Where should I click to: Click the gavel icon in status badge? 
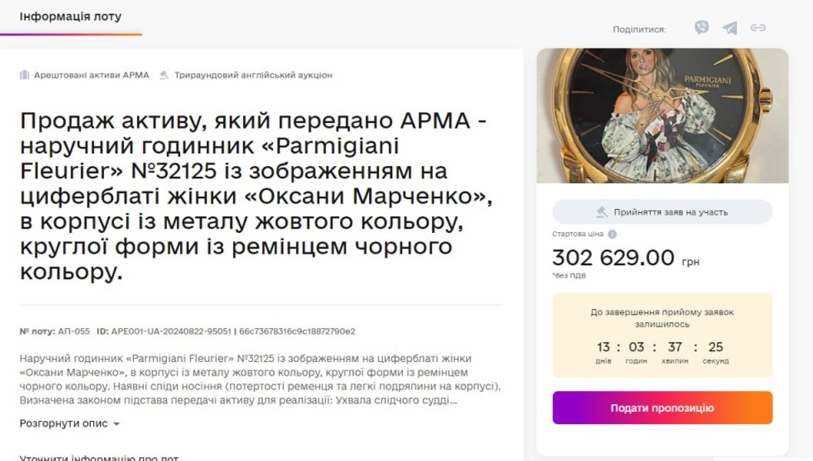(602, 212)
